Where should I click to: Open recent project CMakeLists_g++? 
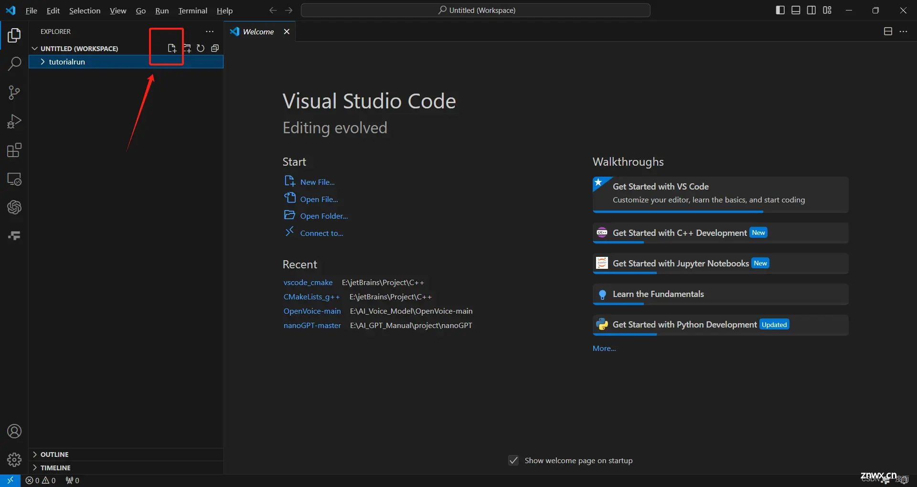312,297
